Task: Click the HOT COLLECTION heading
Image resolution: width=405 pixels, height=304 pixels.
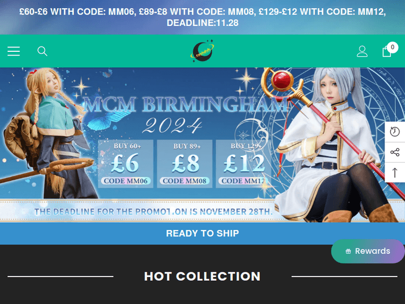Action: [202, 276]
